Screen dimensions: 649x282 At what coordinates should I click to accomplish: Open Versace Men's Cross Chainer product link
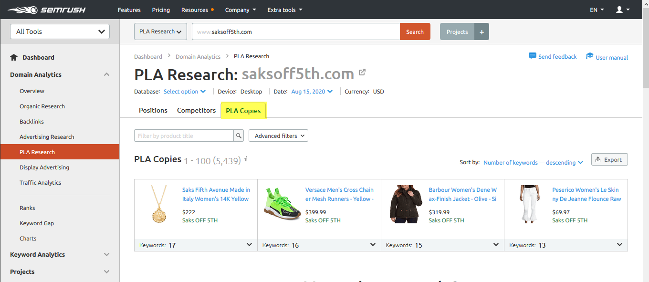point(340,194)
